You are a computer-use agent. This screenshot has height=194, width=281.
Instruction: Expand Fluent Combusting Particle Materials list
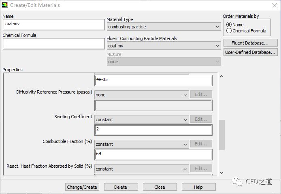[164, 46]
